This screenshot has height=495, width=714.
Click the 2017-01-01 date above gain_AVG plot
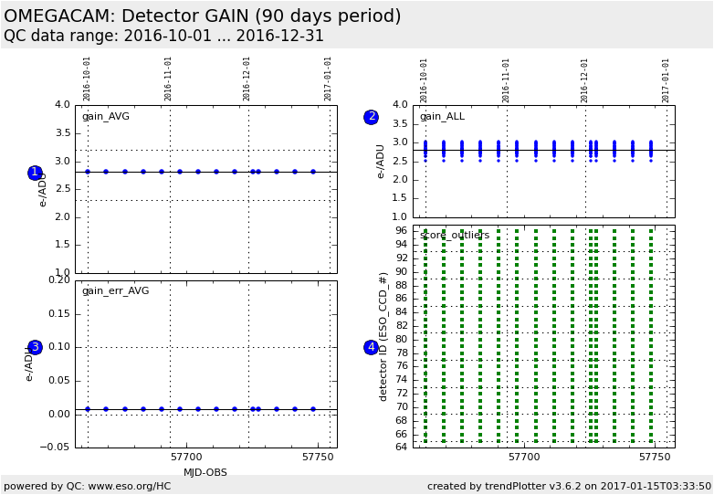(x=329, y=79)
